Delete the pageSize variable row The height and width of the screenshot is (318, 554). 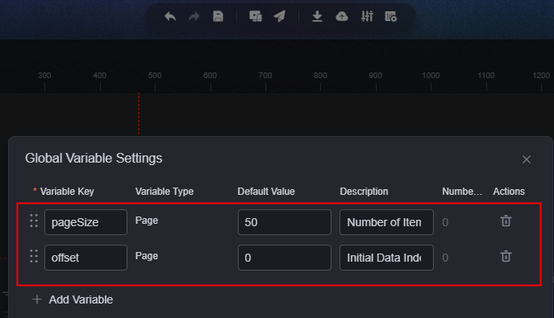506,221
